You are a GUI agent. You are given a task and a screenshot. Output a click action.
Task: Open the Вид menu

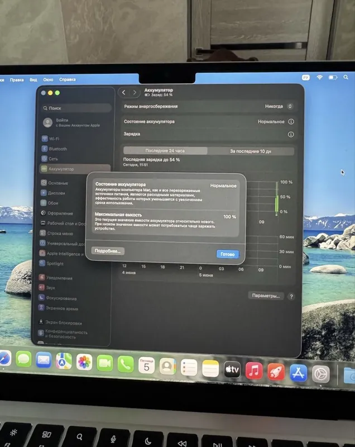pos(33,80)
